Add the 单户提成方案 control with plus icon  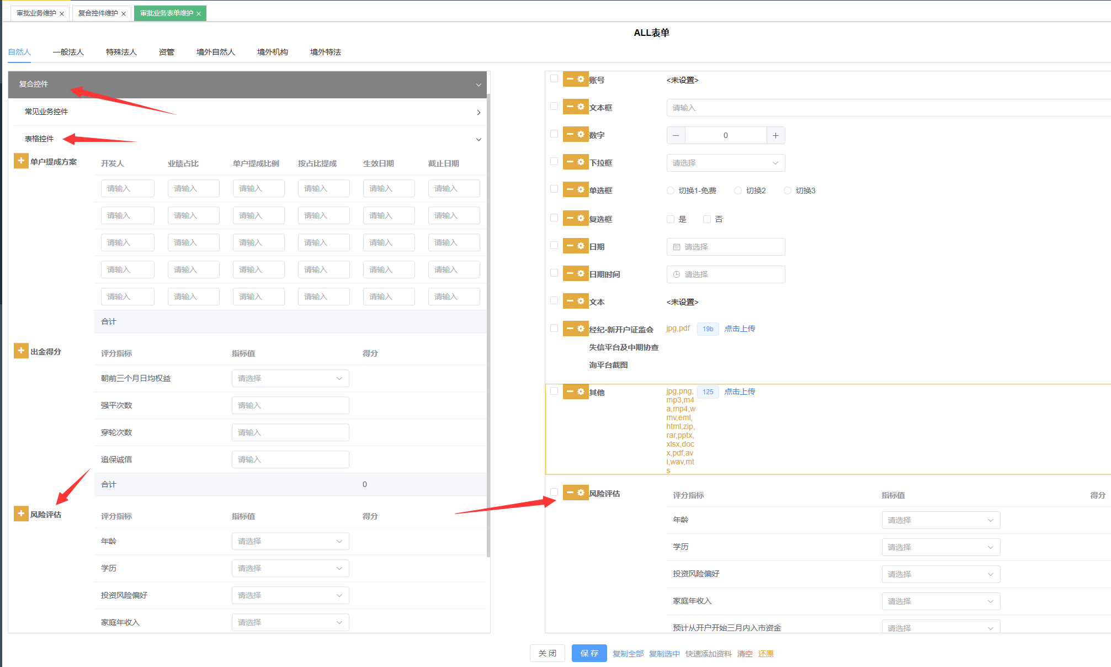pos(21,161)
